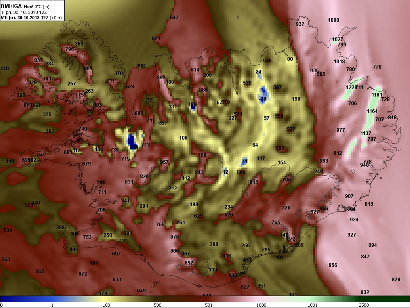Click the map value 1137
The height and width of the screenshot is (308, 410).
tap(366, 133)
